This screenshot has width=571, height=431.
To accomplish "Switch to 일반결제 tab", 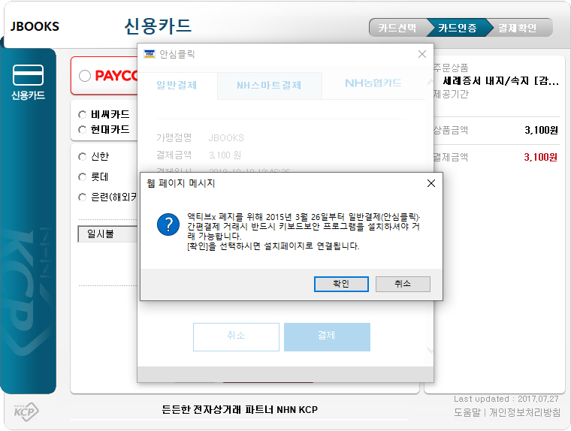I will click(177, 85).
